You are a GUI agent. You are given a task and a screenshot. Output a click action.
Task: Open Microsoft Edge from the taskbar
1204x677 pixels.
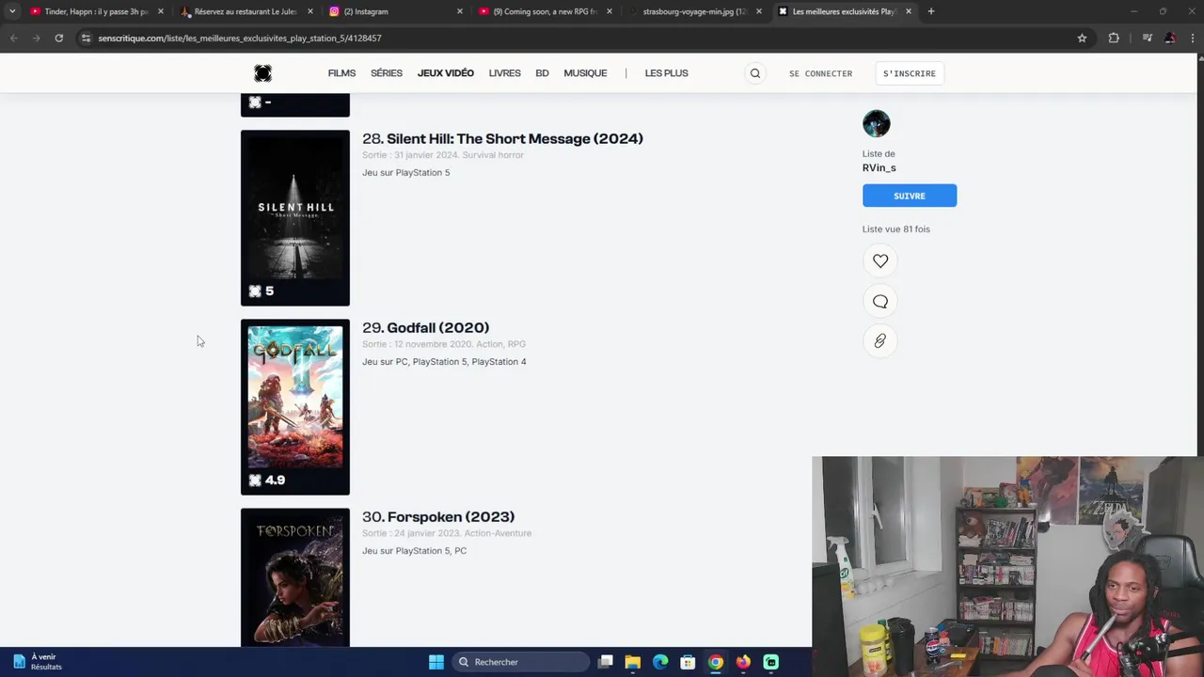point(660,662)
